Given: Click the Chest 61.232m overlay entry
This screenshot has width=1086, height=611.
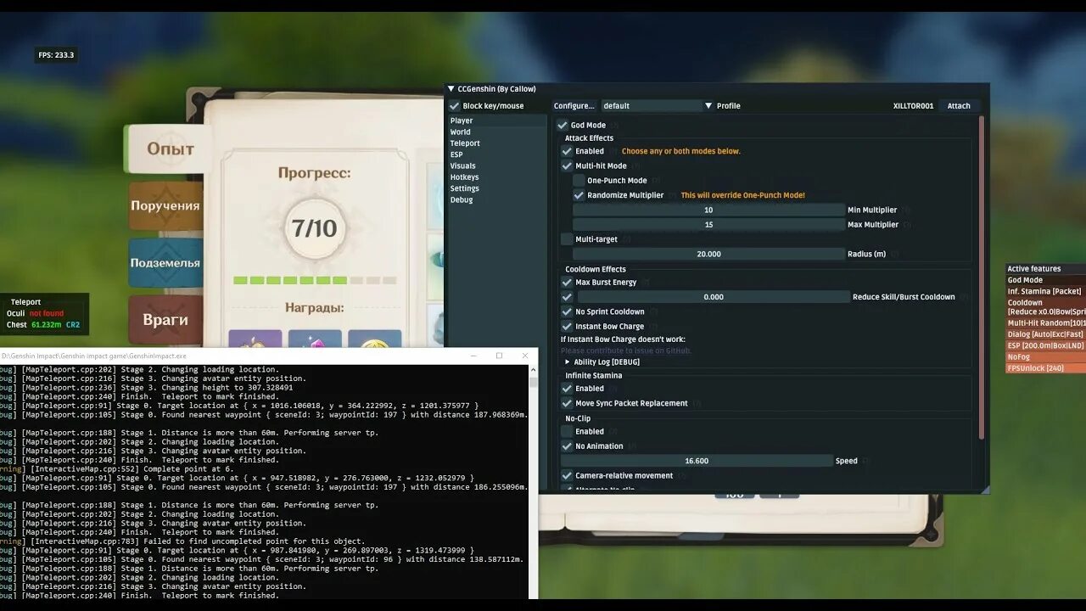Looking at the screenshot, I should [43, 325].
